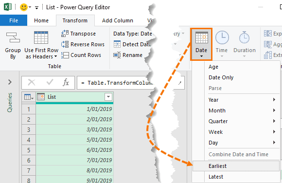Viewport: 282px width, 183px height.
Task: Open the Time dropdown button
Action: tap(222, 44)
